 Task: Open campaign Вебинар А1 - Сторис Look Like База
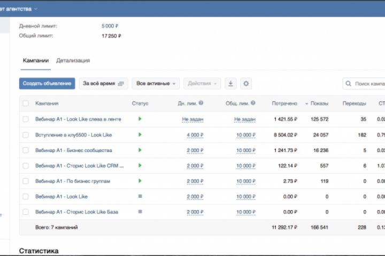click(76, 212)
